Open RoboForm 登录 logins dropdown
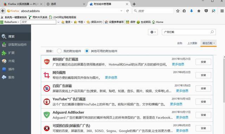Screen dimensions: 225x134 click(x=67, y=22)
